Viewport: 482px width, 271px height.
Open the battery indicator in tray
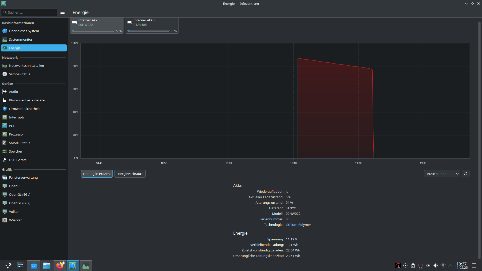coord(420,265)
